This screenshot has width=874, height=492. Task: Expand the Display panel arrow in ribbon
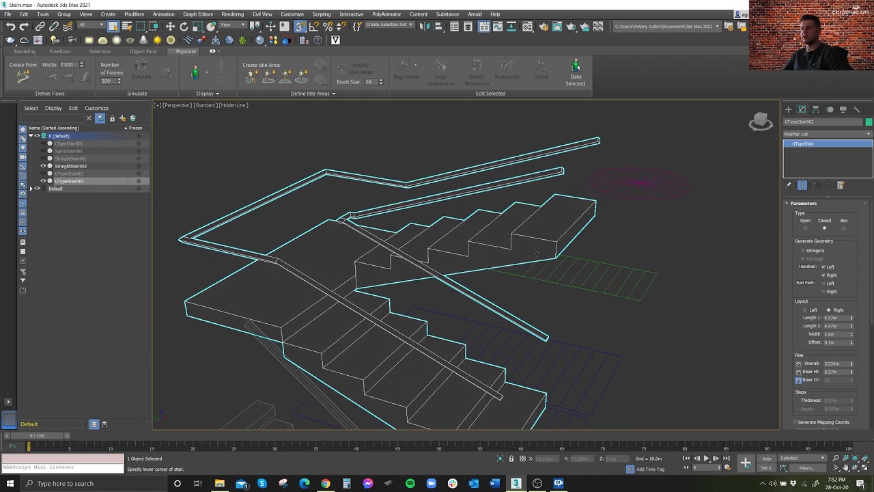coord(217,94)
